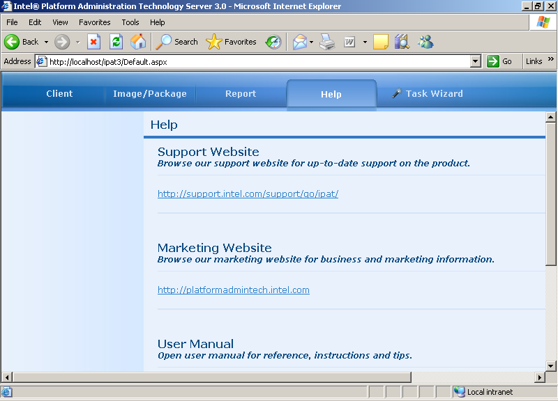Click the yellow Discuss note icon

pyautogui.click(x=380, y=42)
